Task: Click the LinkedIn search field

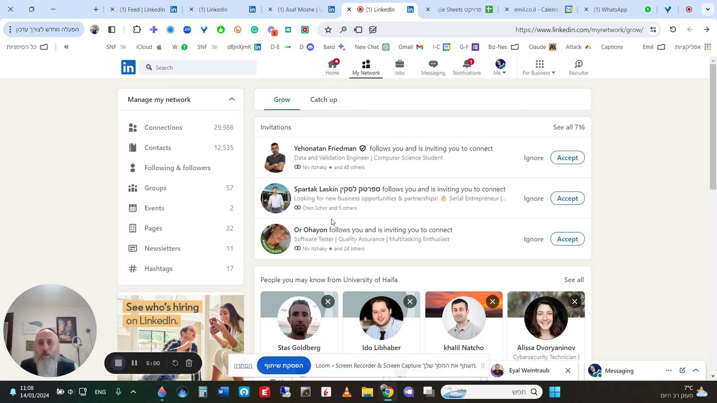Action: tap(198, 67)
